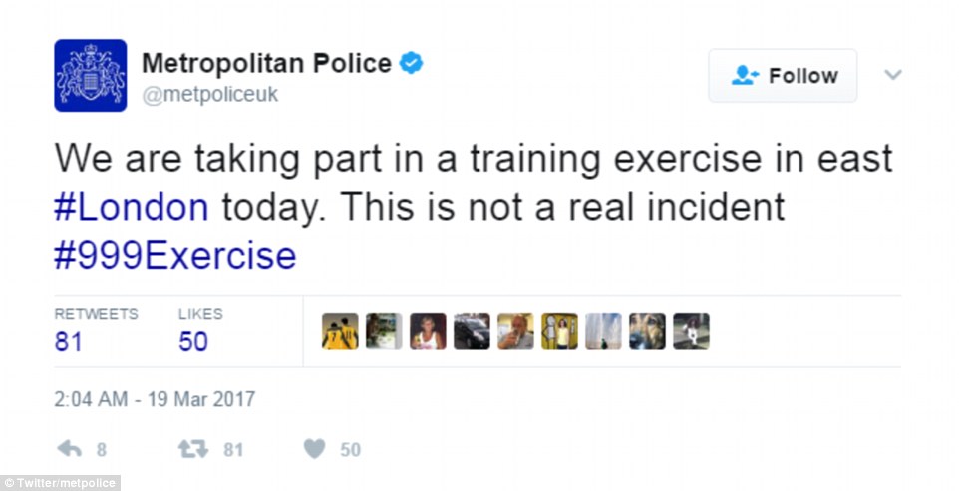
Task: Click the Metropolitan Police crest avatar
Action: (90, 75)
